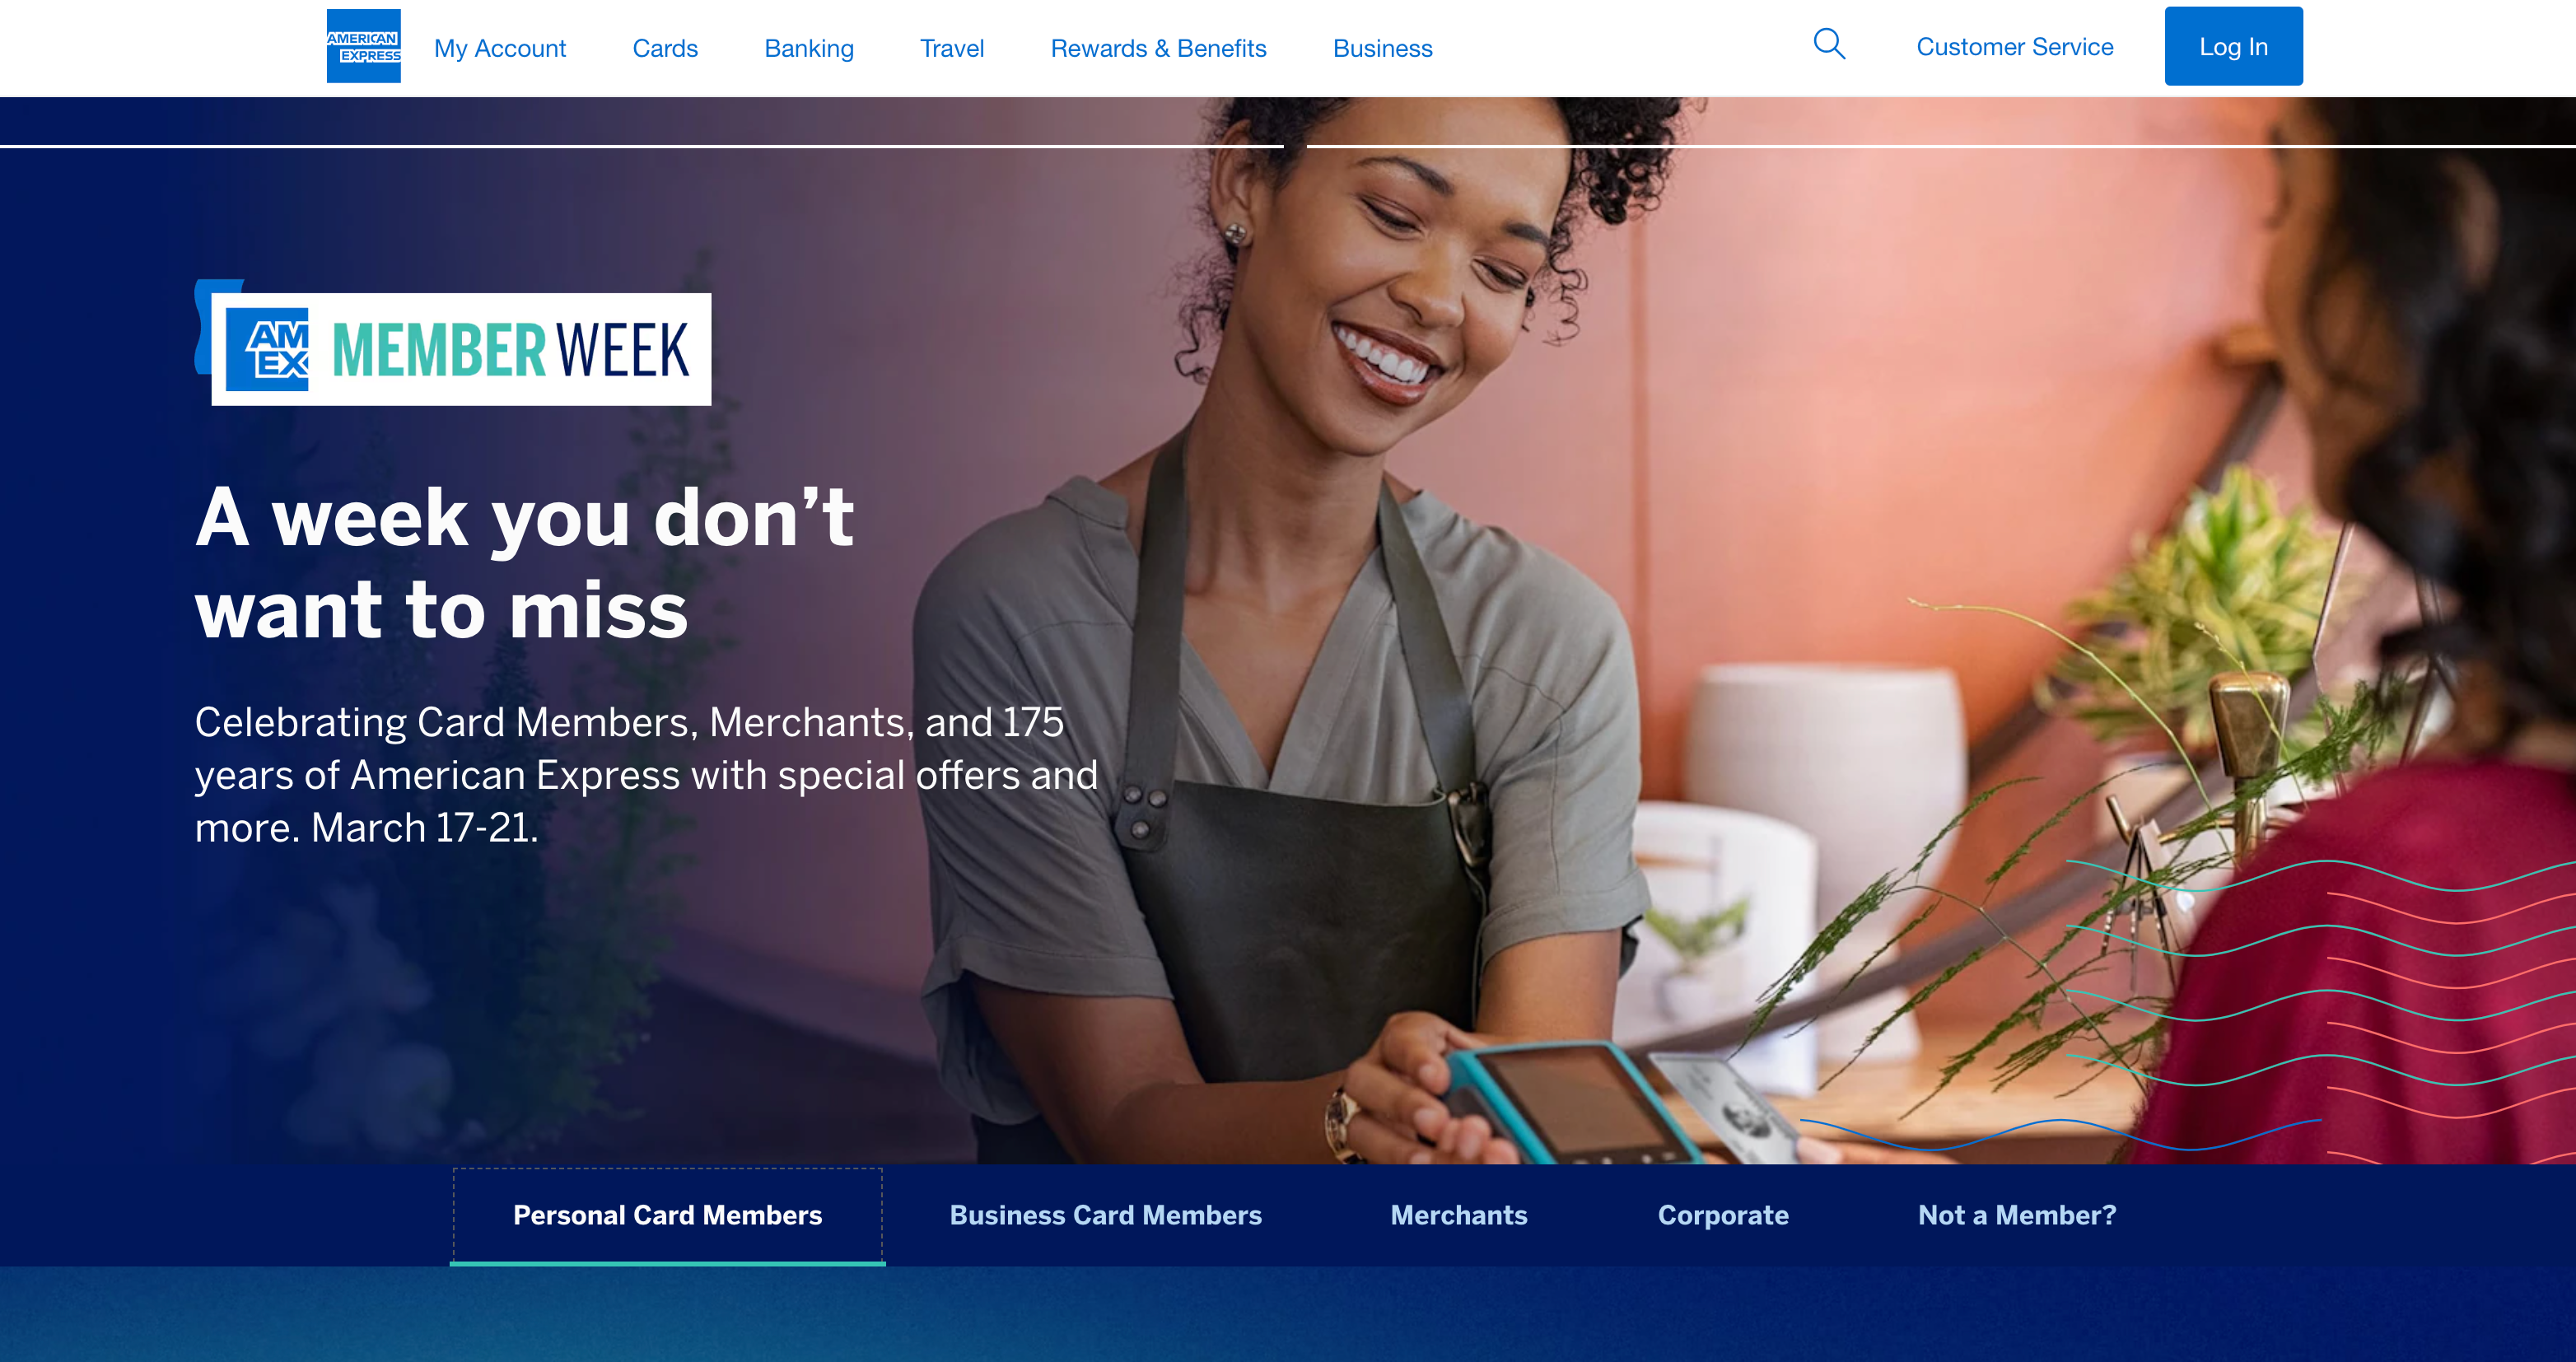Expand the Business menu dropdown
Viewport: 2576px width, 1362px height.
pyautogui.click(x=1382, y=48)
